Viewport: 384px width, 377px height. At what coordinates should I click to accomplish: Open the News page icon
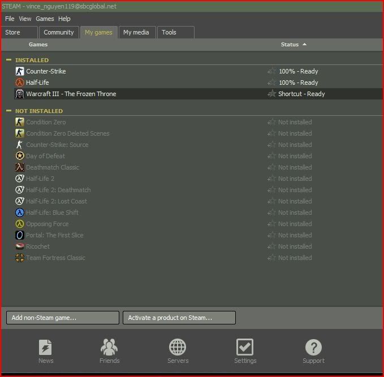(45, 347)
